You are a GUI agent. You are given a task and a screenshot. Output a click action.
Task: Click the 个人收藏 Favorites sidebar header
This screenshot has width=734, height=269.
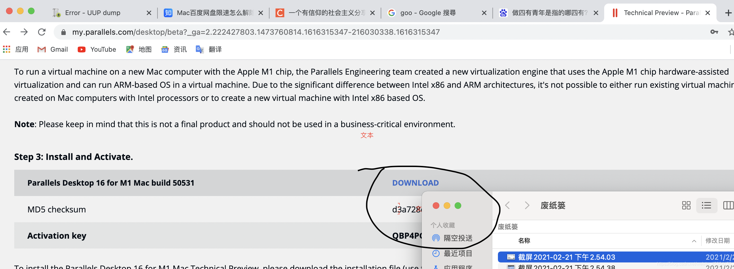[x=443, y=225]
